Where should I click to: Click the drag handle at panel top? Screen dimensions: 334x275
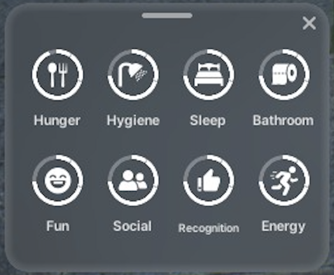(x=167, y=15)
